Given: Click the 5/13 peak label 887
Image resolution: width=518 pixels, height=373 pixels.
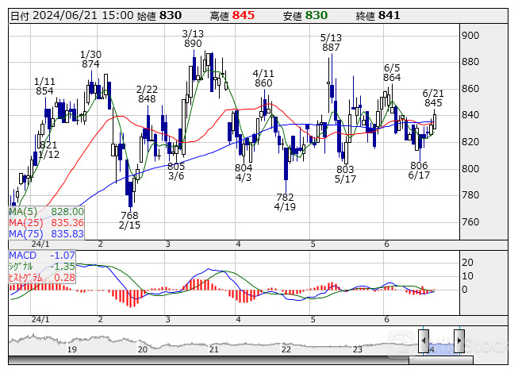Looking at the screenshot, I should click(x=331, y=48).
